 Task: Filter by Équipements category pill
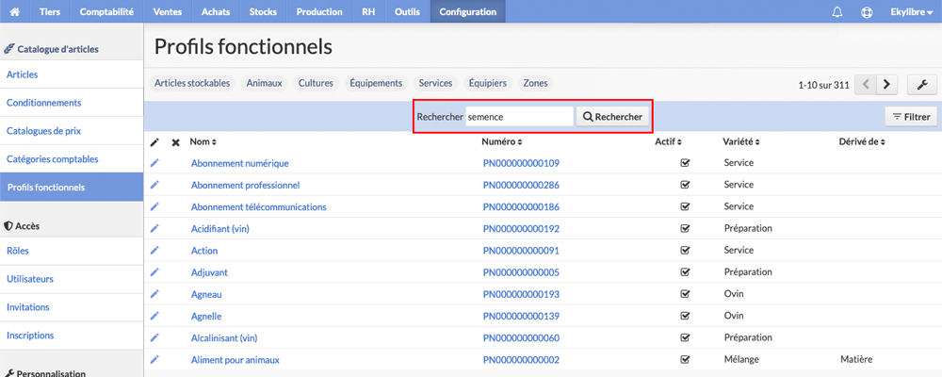pos(376,84)
